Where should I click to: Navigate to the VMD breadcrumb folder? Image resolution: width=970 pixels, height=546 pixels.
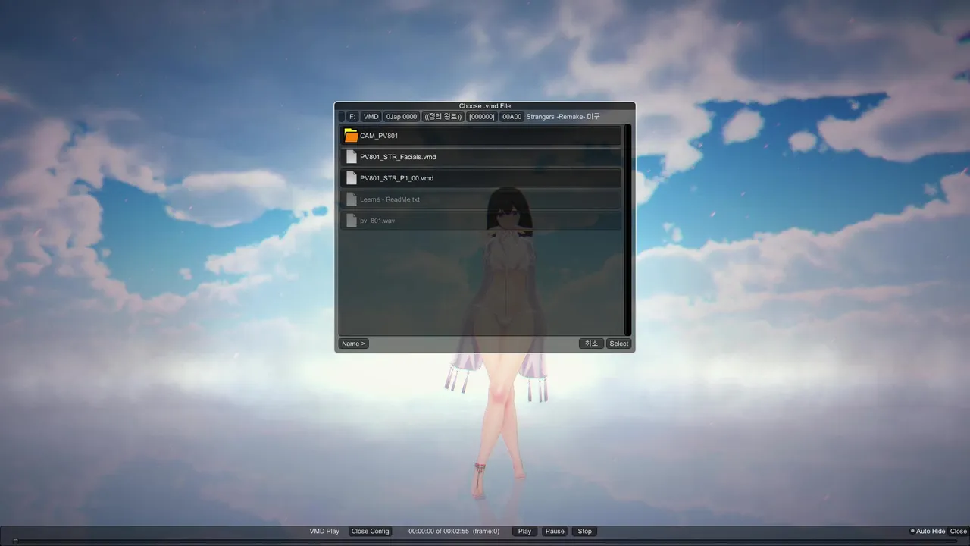tap(371, 117)
